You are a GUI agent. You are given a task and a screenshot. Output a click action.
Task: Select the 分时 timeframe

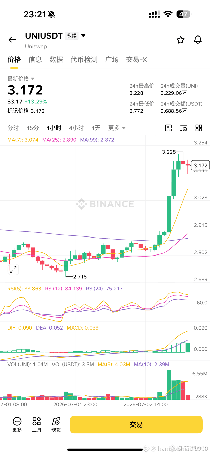(13, 128)
